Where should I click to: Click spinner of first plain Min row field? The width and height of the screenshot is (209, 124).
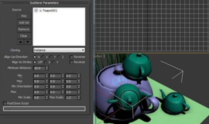(x=47, y=76)
